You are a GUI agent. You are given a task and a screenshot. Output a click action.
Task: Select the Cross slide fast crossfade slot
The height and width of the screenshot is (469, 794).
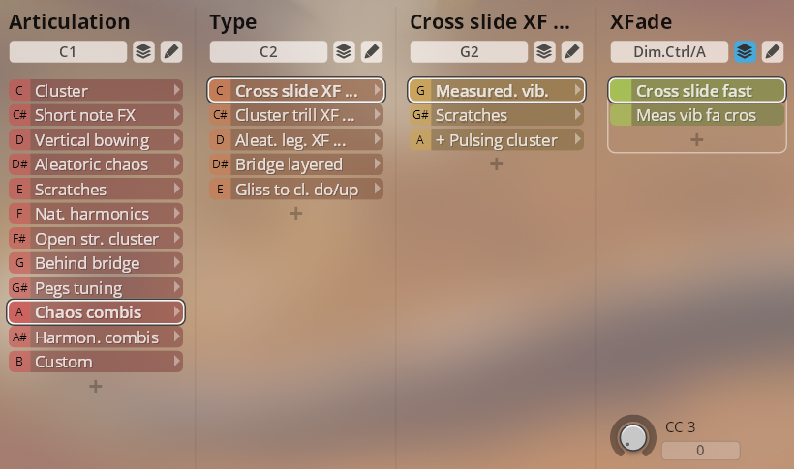697,91
